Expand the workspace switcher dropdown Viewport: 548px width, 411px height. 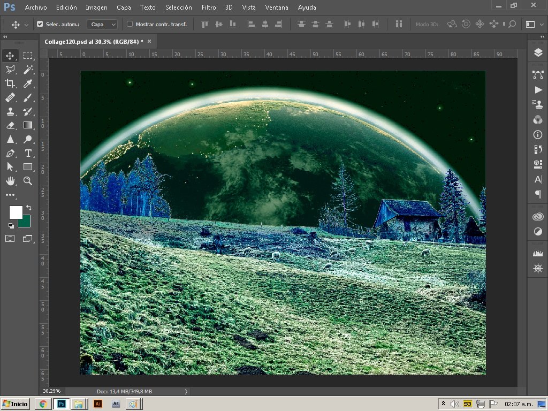tap(542, 25)
